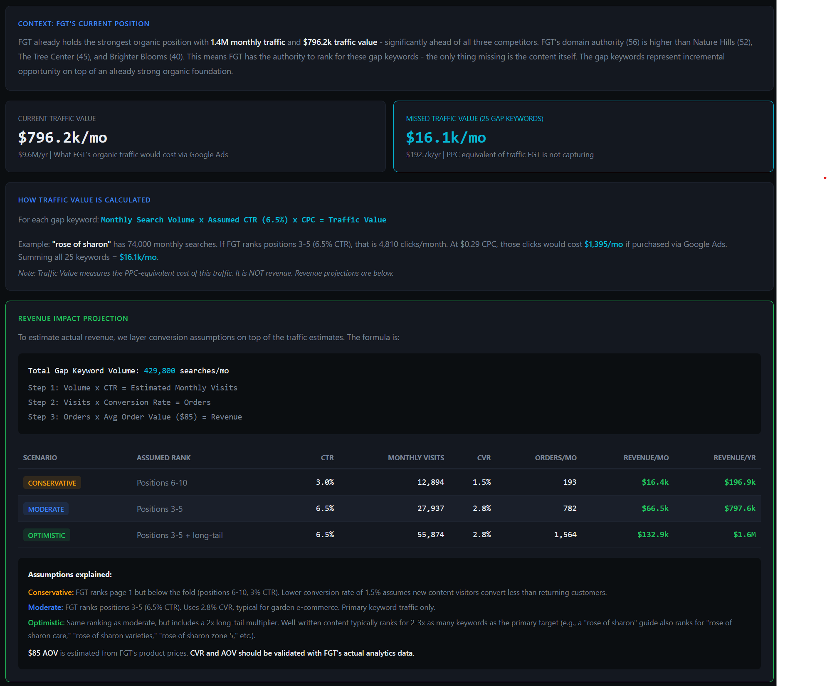827x686 pixels.
Task: Click the "6.5%" CTR in Moderate row
Action: [x=325, y=508]
